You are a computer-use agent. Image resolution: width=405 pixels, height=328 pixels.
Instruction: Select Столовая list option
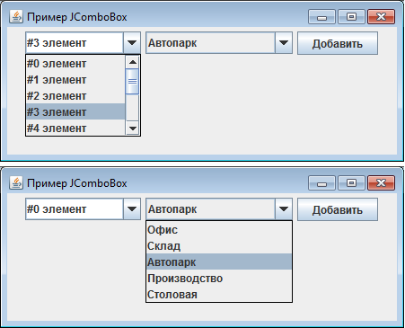tap(219, 294)
